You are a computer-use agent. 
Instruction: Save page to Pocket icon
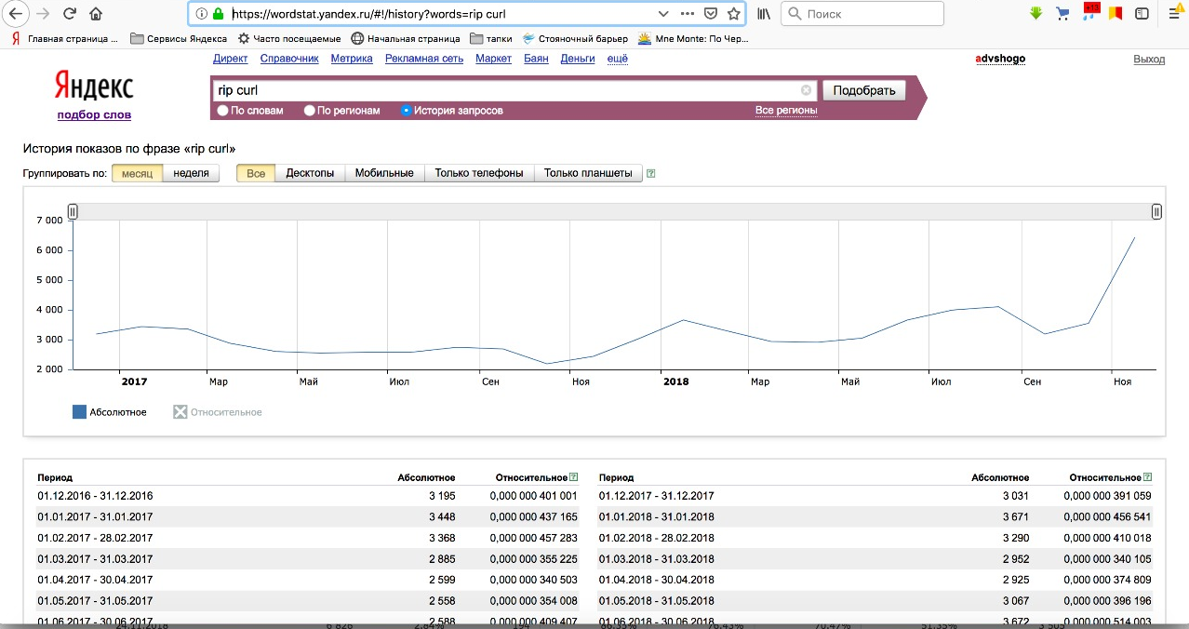(x=710, y=14)
